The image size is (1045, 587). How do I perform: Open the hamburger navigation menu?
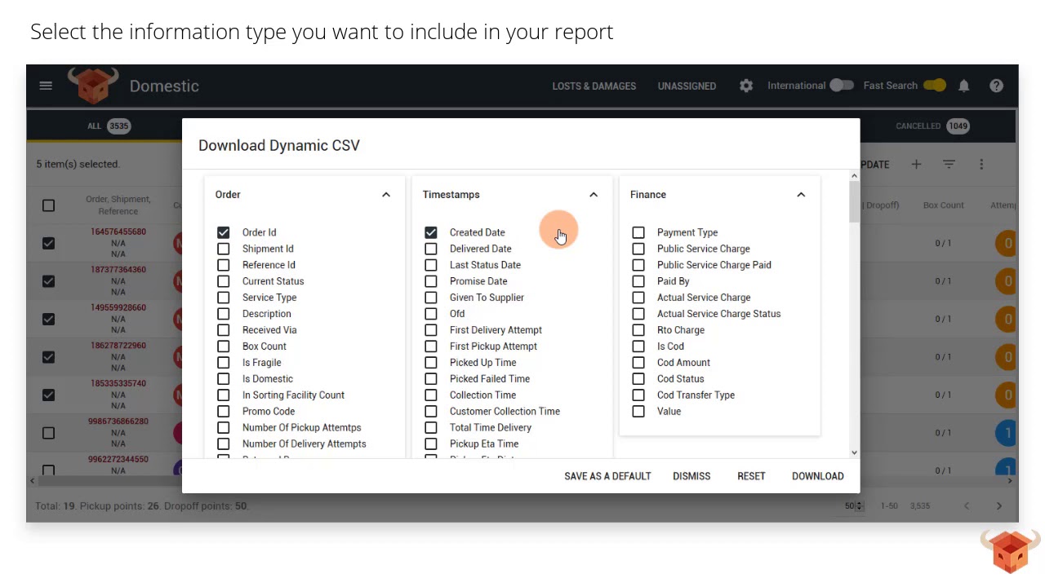[46, 86]
